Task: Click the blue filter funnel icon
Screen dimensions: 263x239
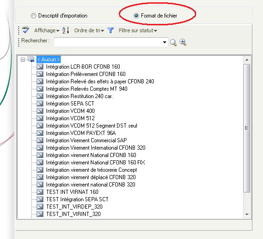Action: pos(111,30)
